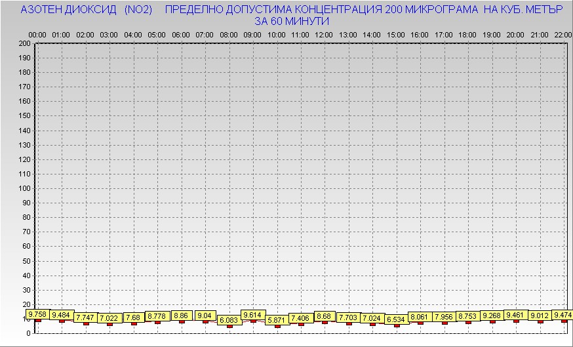The width and height of the screenshot is (573, 347).
Task: Click the chart title "АЗОТЕН ДИОКСИД (NO2)"
Action: 86,10
